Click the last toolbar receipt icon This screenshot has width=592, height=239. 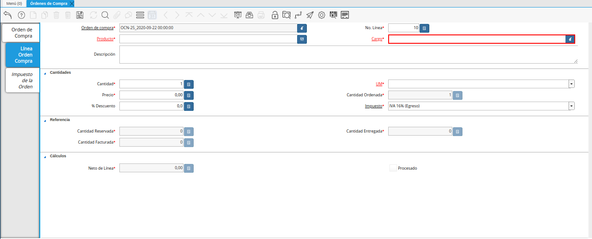[345, 15]
